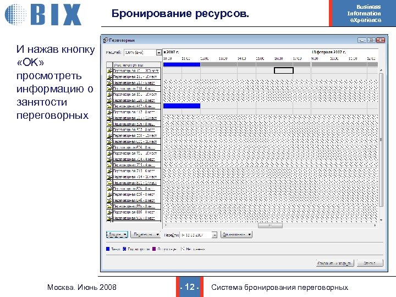This screenshot has width=396, height=297.
Task: Click the 14:00 hour label in the timeline
Action: point(241,59)
